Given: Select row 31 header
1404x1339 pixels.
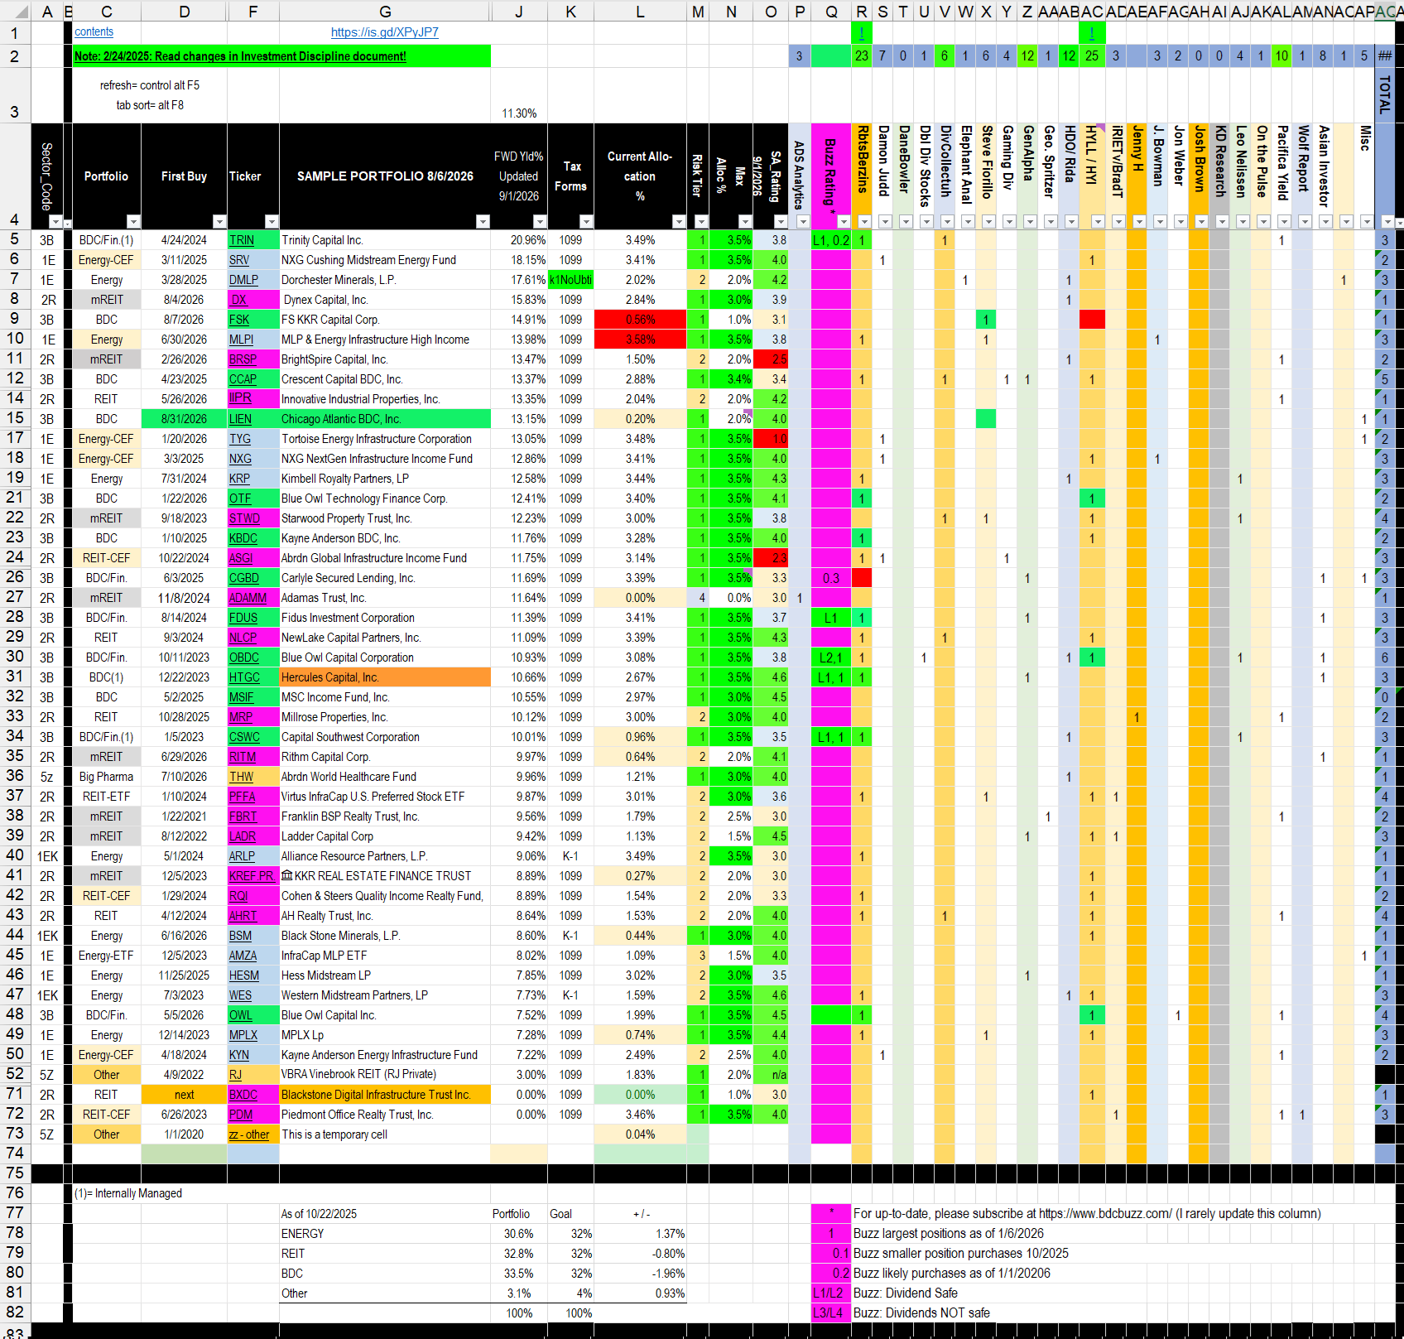Looking at the screenshot, I should pyautogui.click(x=15, y=677).
